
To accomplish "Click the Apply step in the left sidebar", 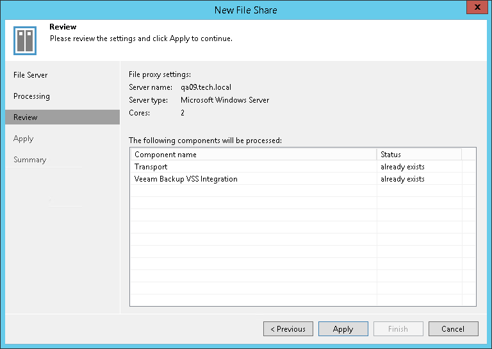I will (23, 139).
